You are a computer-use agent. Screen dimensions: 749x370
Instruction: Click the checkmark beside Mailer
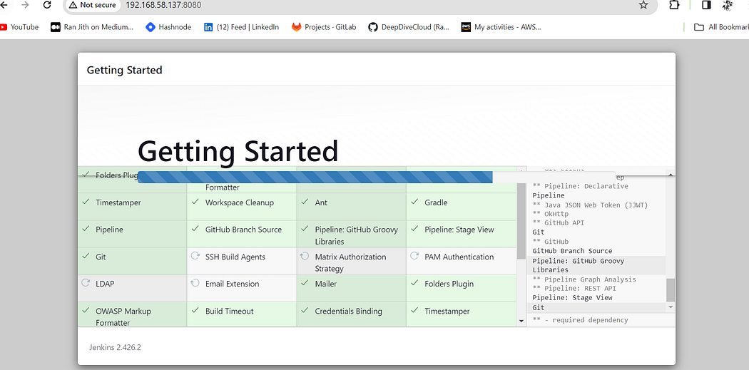coord(305,283)
